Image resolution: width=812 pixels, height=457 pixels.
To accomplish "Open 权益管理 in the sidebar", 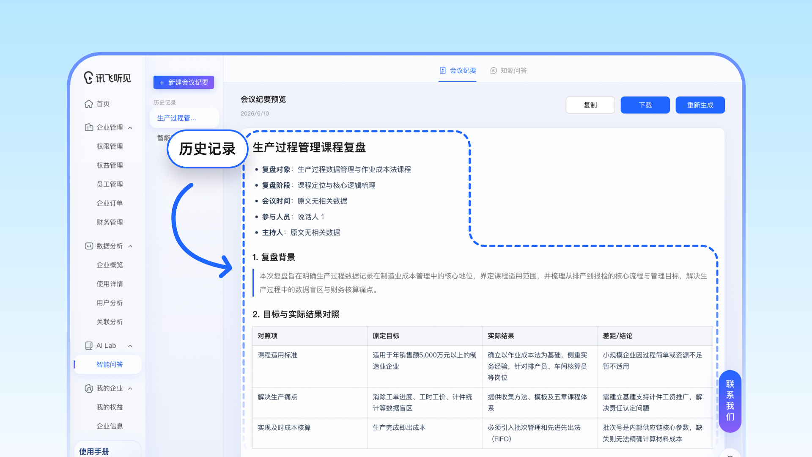I will pos(110,165).
